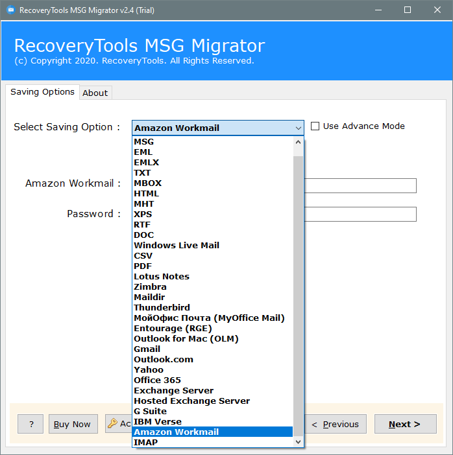453x455 pixels.
Task: Go back with the Previous button
Action: click(336, 424)
